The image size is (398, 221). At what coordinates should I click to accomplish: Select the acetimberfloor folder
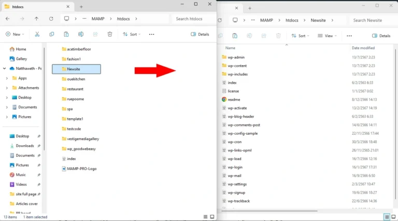coord(76,49)
